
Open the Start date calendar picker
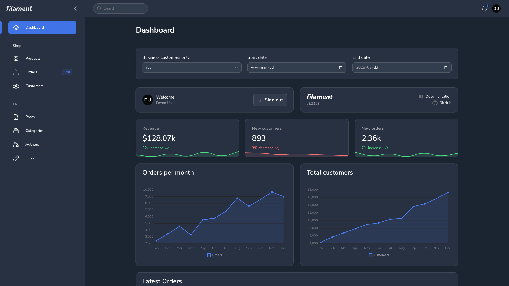341,68
